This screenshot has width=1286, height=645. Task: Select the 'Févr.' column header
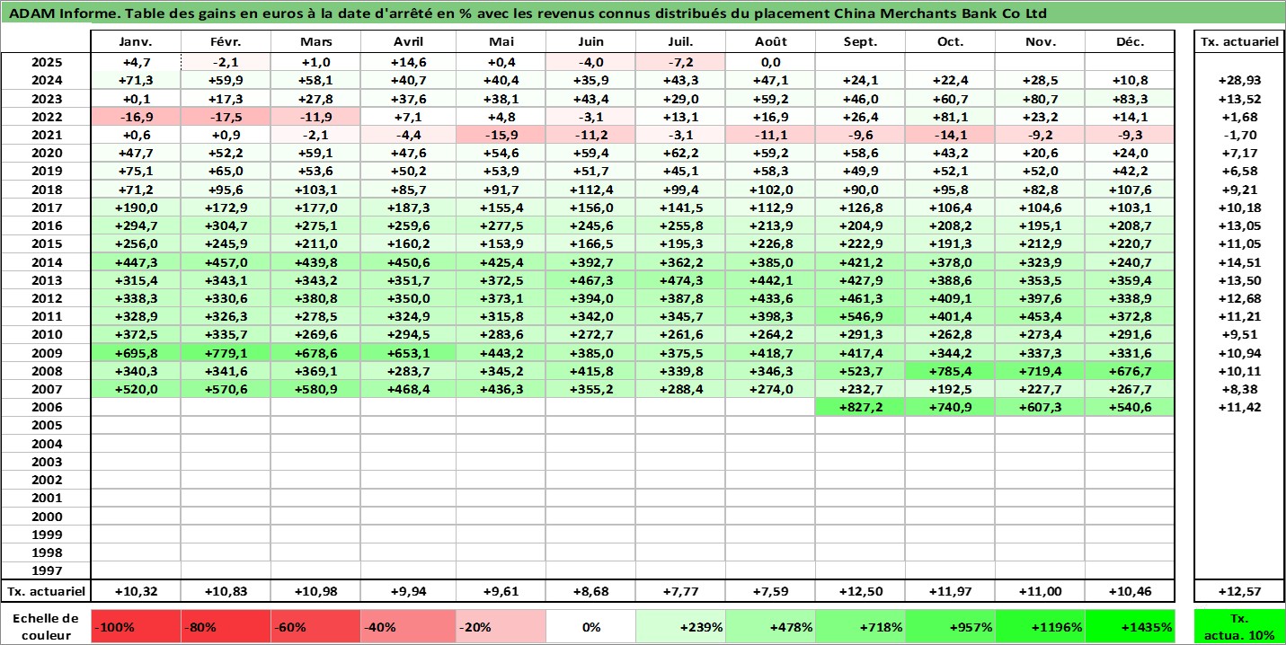click(226, 42)
